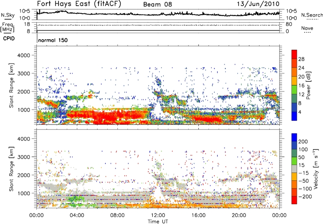
Task: Click the "80" Nave tick label
Action: coord(289,24)
